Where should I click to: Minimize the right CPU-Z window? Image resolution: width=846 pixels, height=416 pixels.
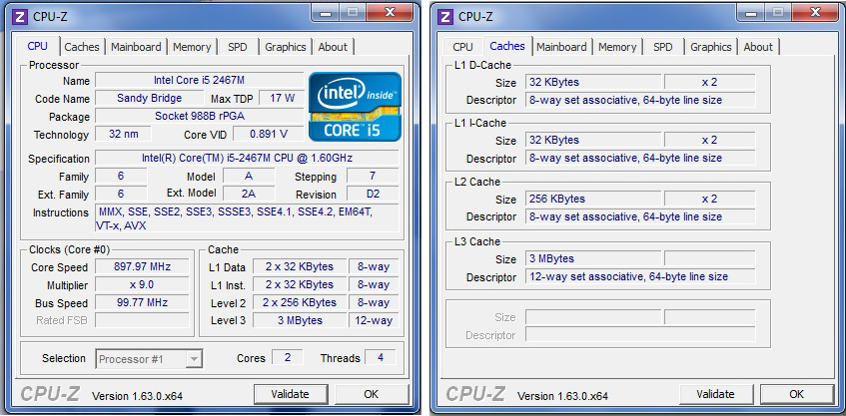point(751,12)
